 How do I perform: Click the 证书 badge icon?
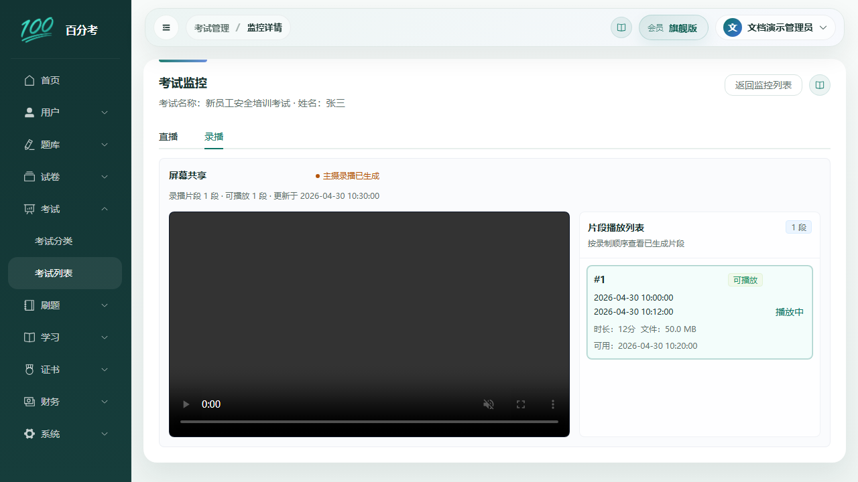click(29, 370)
